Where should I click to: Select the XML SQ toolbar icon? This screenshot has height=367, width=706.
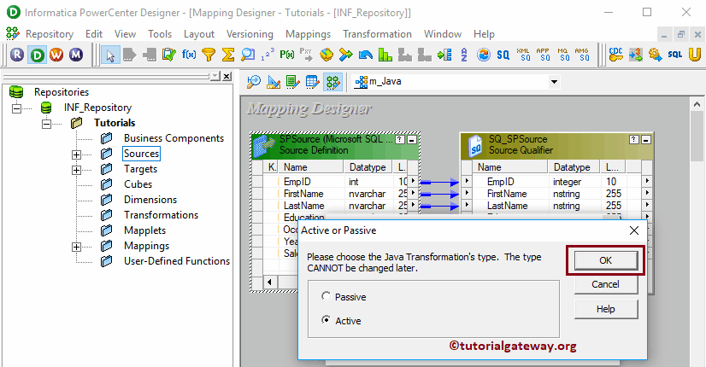[x=523, y=55]
